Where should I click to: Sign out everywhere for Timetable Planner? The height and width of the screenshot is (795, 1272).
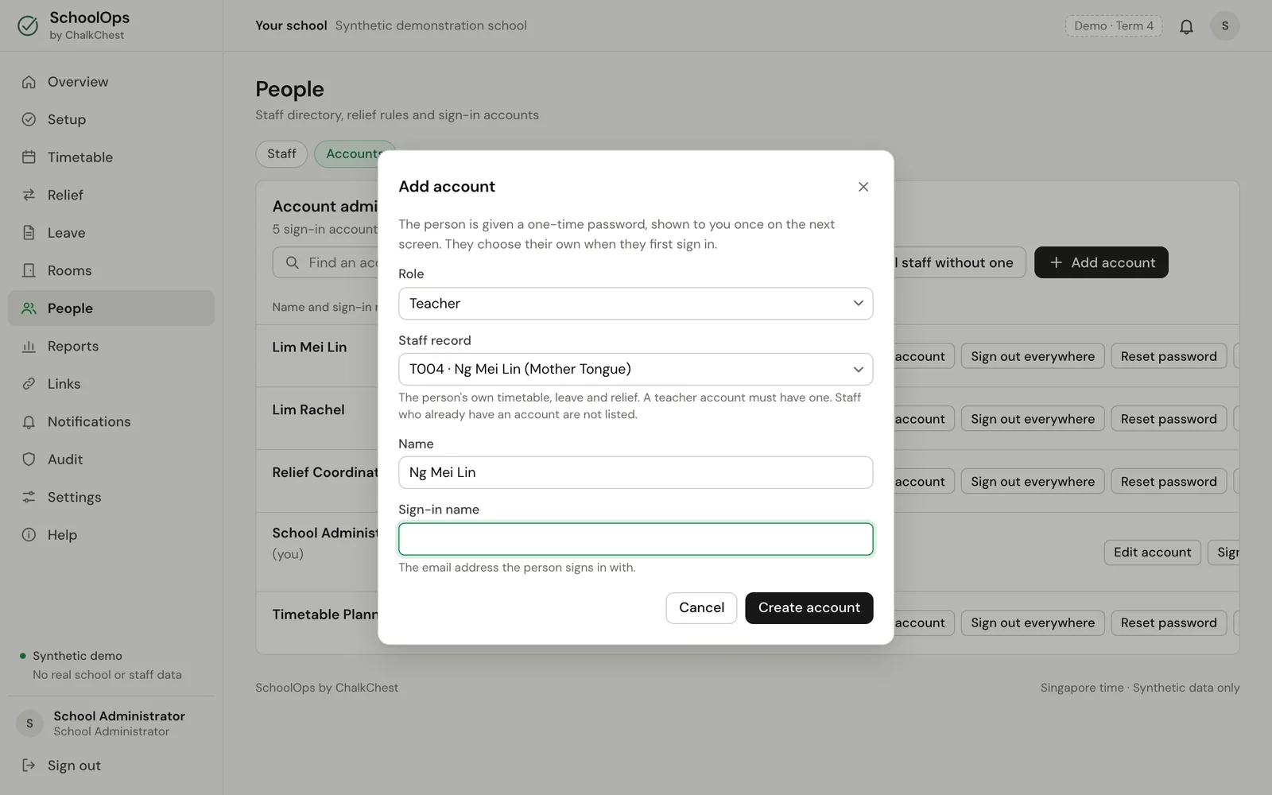pos(1033,623)
